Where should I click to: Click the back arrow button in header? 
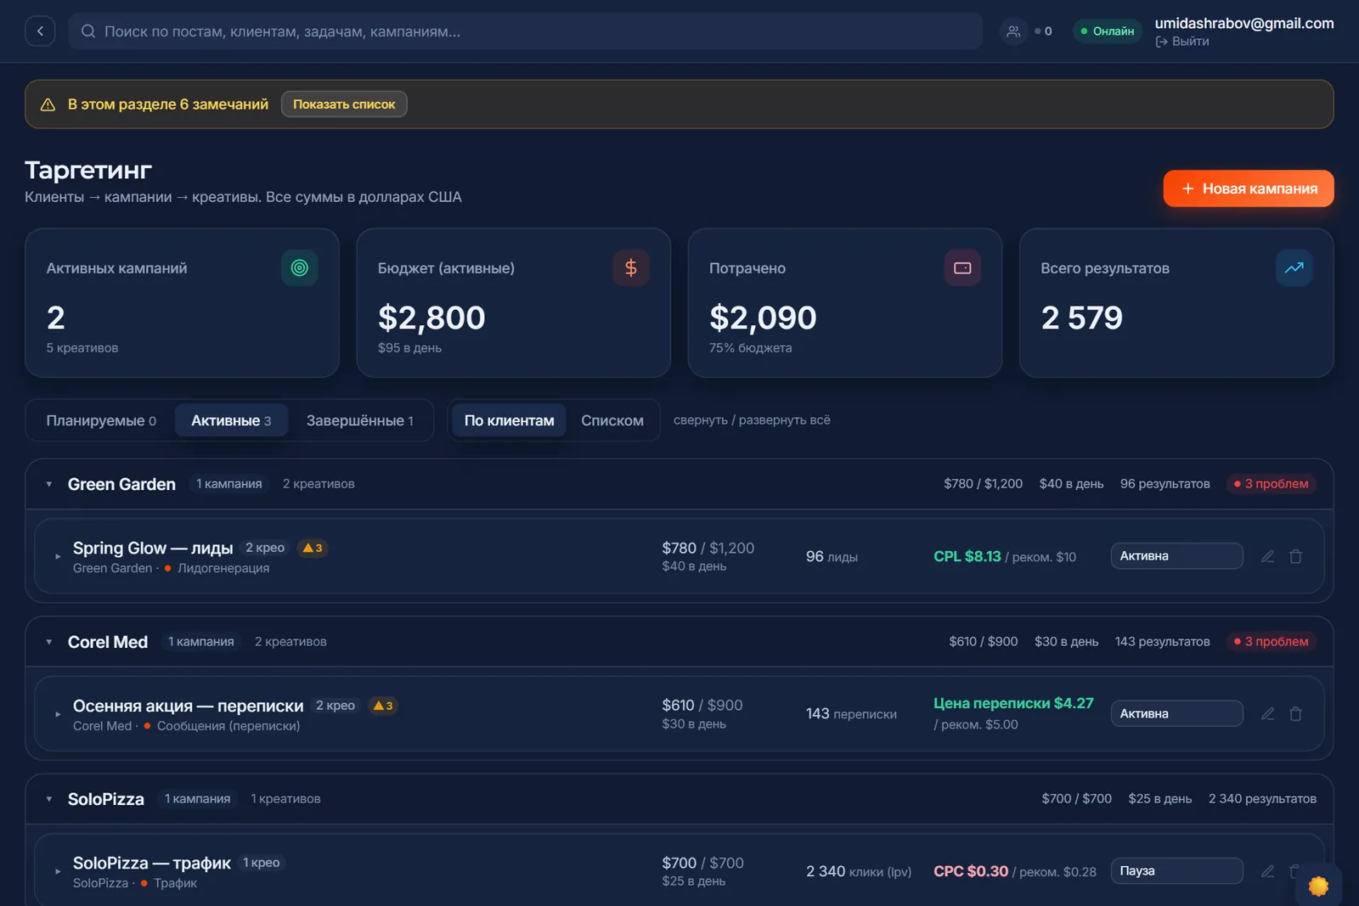(x=40, y=31)
